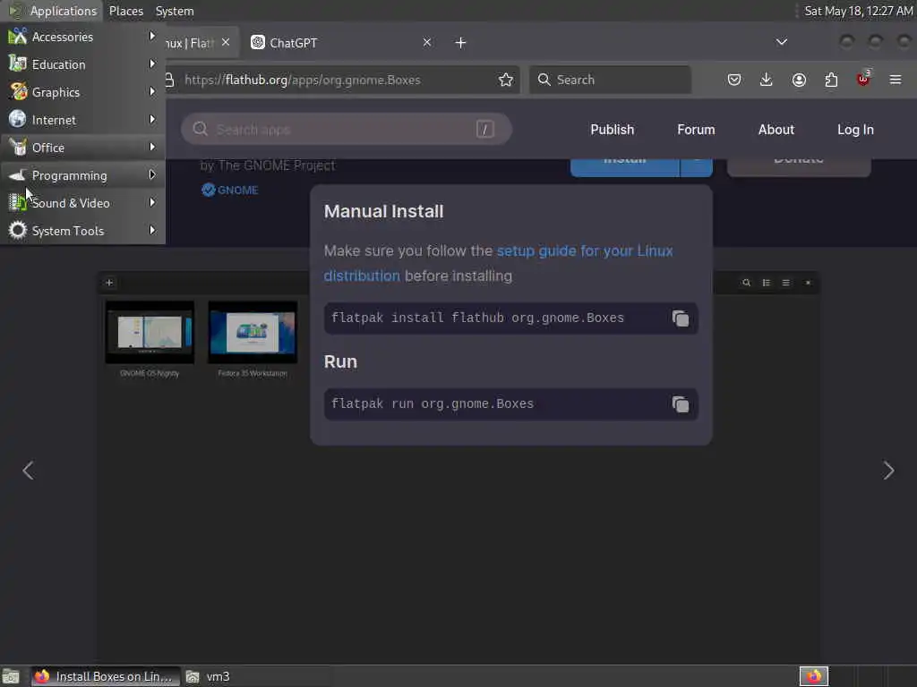Click the flatpak install flathub org.gnome.Boxes text
The width and height of the screenshot is (917, 687).
tap(478, 318)
